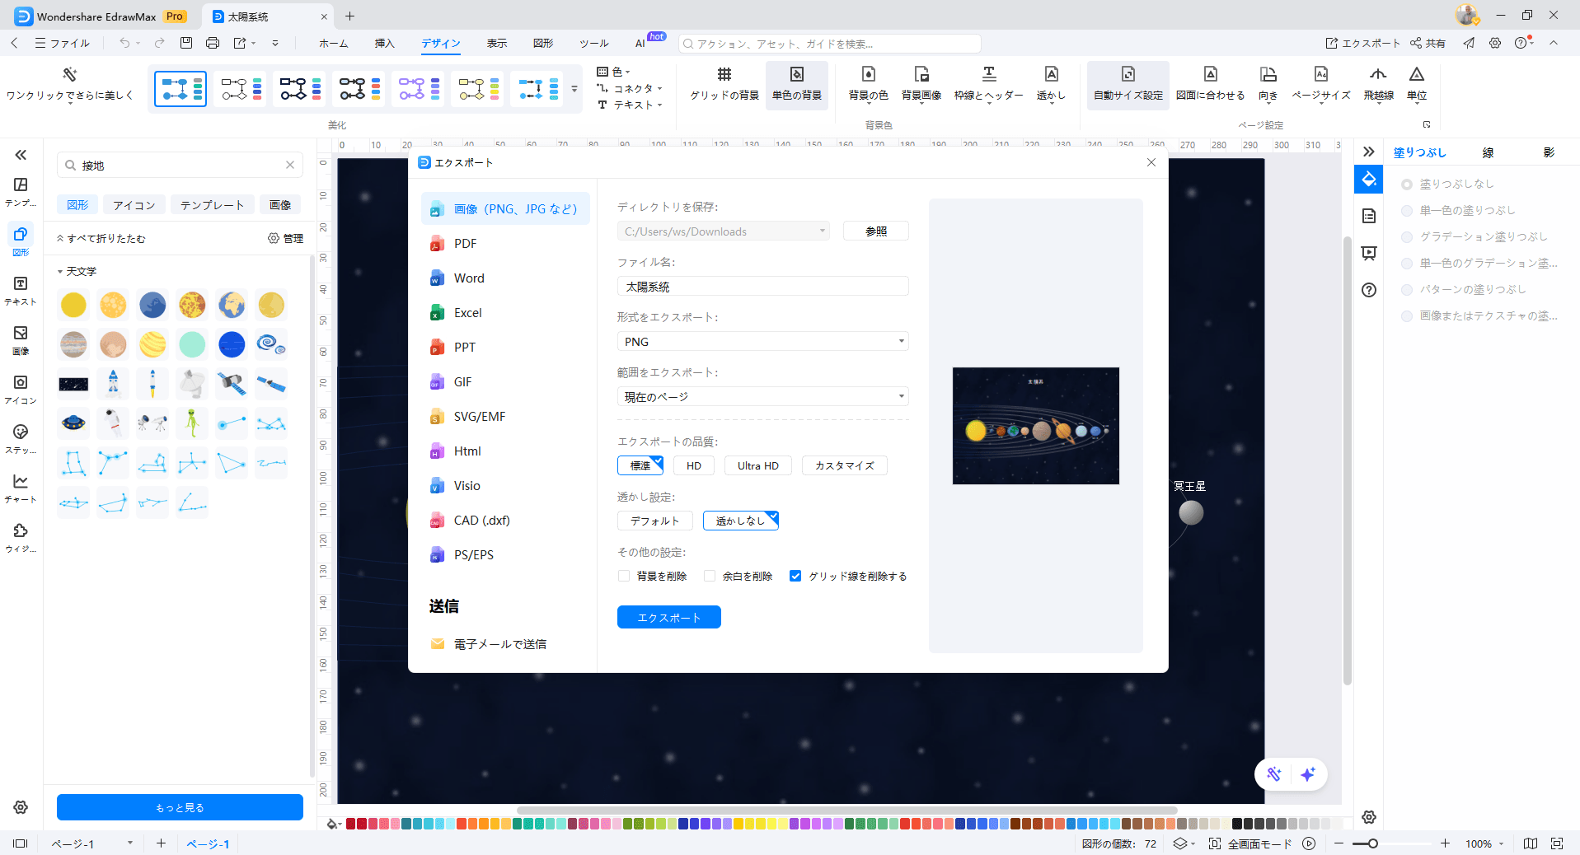Click the 参照 button to browse folders
The width and height of the screenshot is (1580, 855).
[875, 231]
